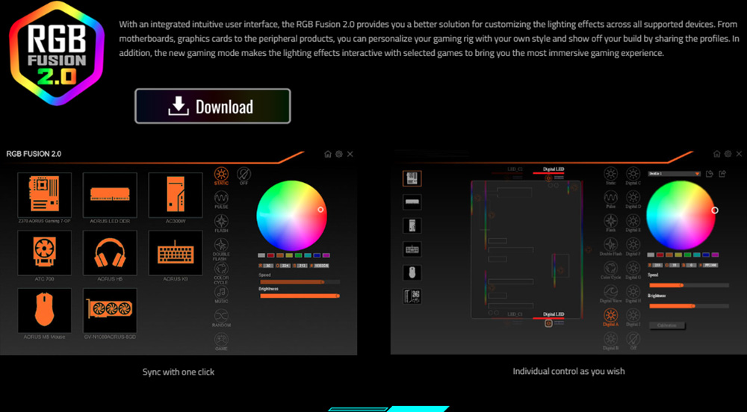
Task: Switch to Pulse lighting mode in left panel
Action: click(x=222, y=199)
